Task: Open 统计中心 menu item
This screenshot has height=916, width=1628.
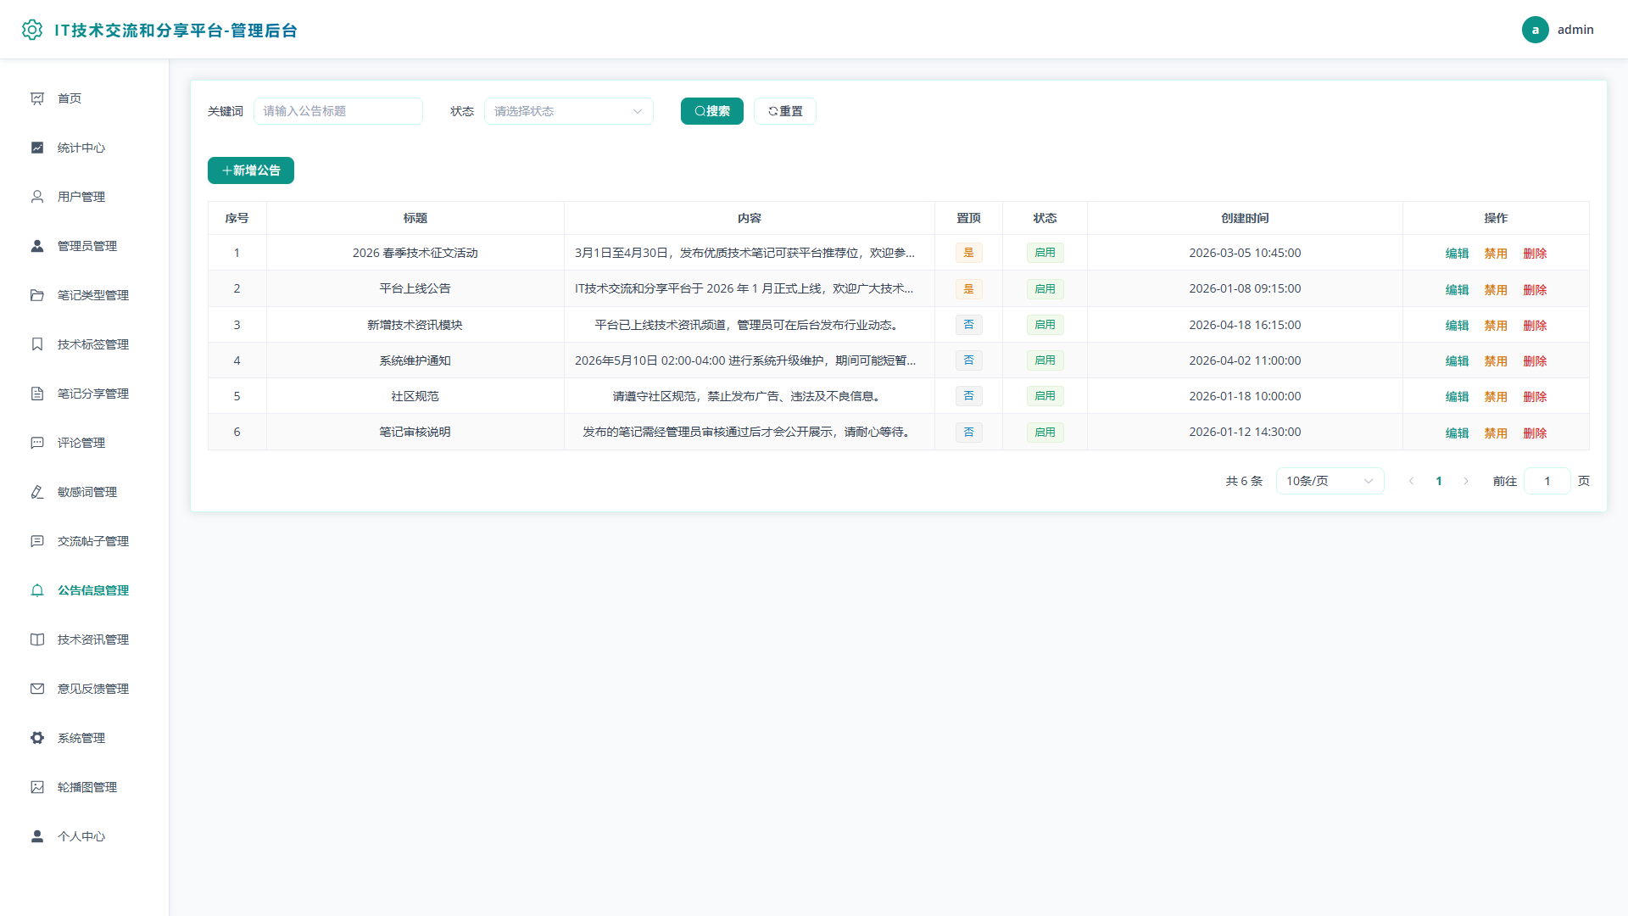Action: 85,148
